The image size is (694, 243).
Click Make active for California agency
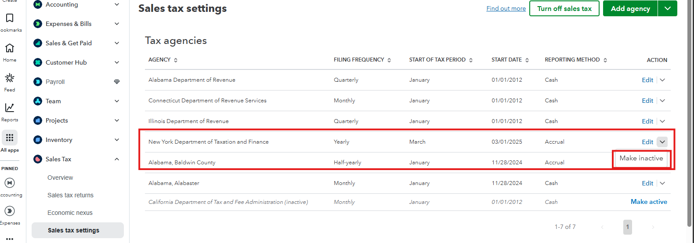pyautogui.click(x=649, y=202)
